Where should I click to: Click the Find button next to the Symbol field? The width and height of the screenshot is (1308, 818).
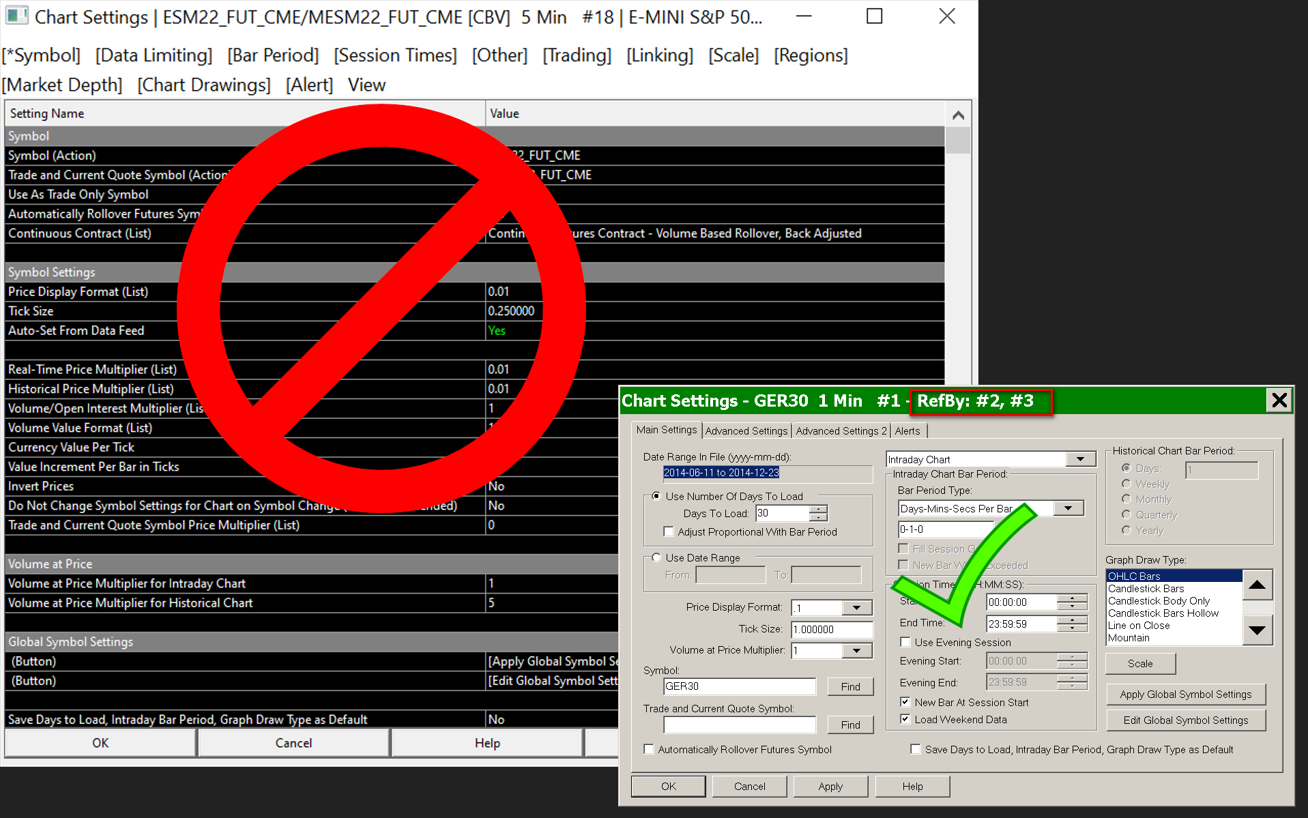850,686
